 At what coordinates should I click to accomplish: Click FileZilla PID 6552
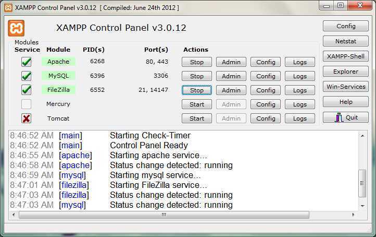click(x=97, y=90)
